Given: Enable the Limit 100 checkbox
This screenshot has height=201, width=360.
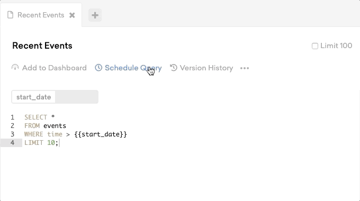Looking at the screenshot, I should (x=315, y=46).
